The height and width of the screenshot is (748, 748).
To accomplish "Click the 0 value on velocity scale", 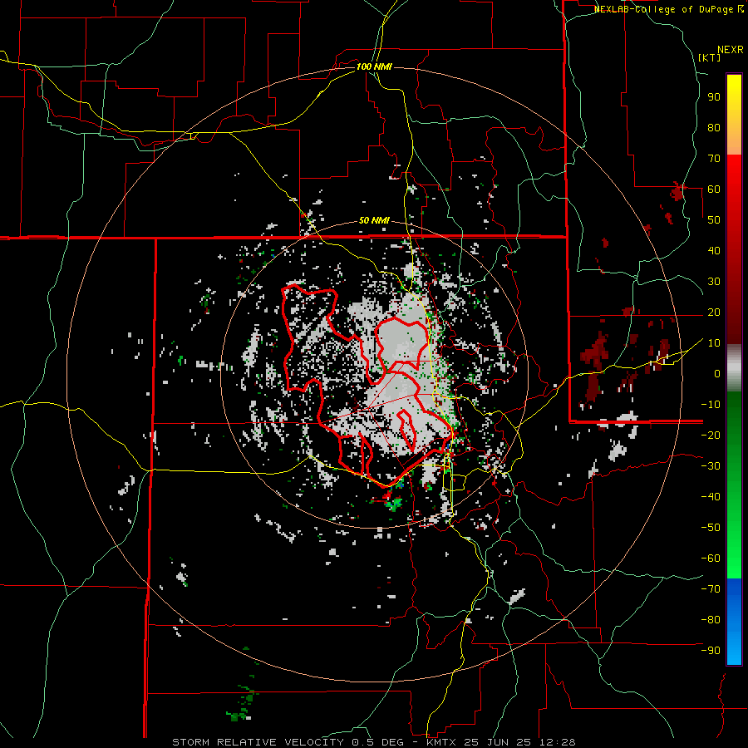I will (717, 373).
